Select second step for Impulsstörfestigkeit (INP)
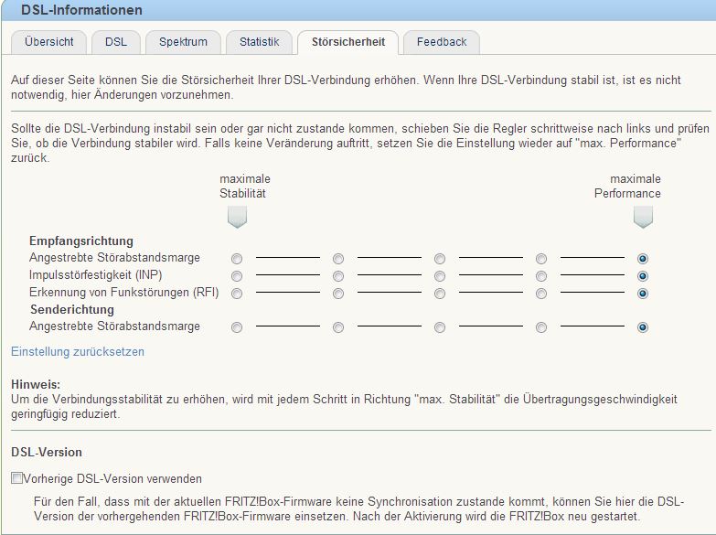 [x=338, y=276]
